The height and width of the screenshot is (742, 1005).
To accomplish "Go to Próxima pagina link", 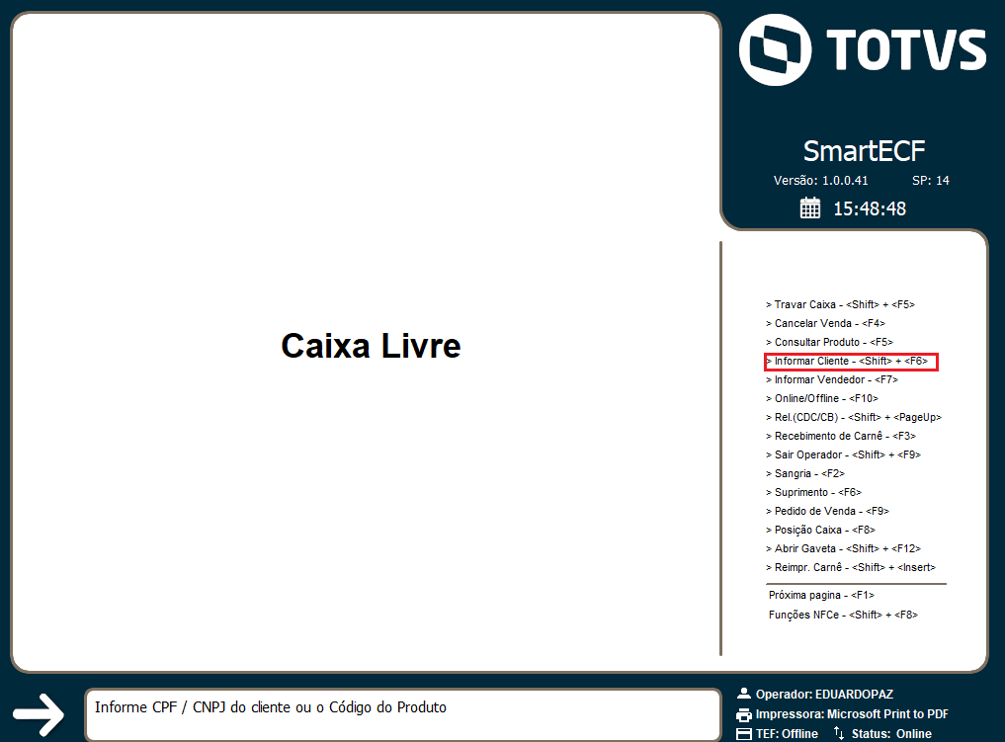I will point(822,595).
